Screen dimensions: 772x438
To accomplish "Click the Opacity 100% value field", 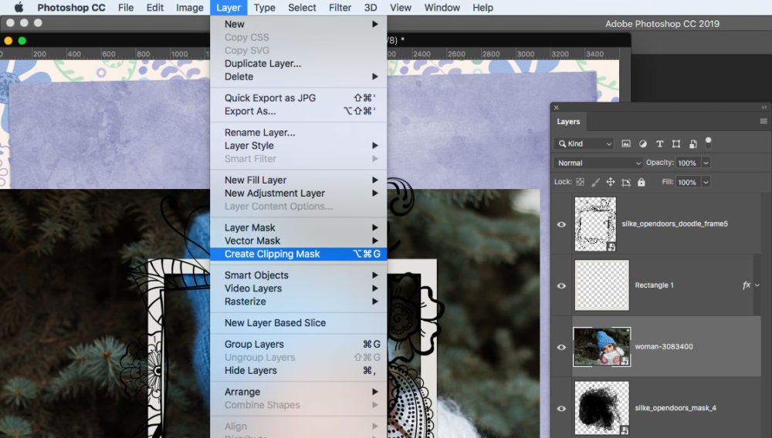I will tap(687, 163).
